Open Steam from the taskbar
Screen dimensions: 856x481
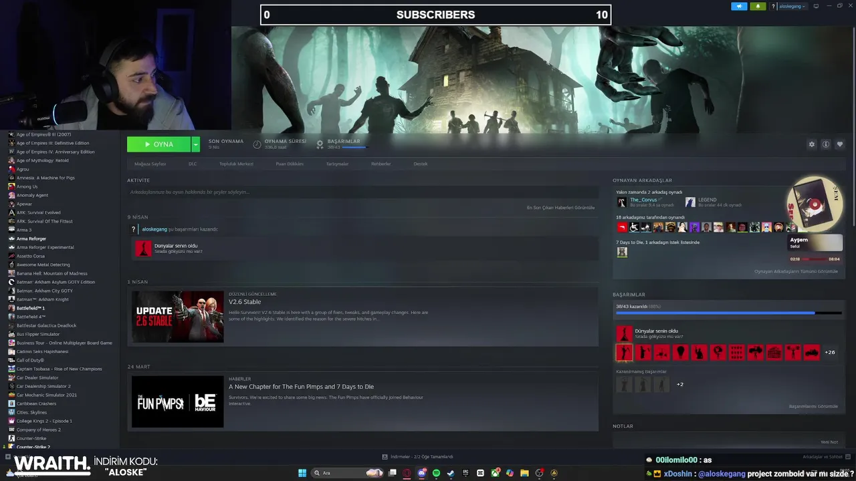[451, 473]
